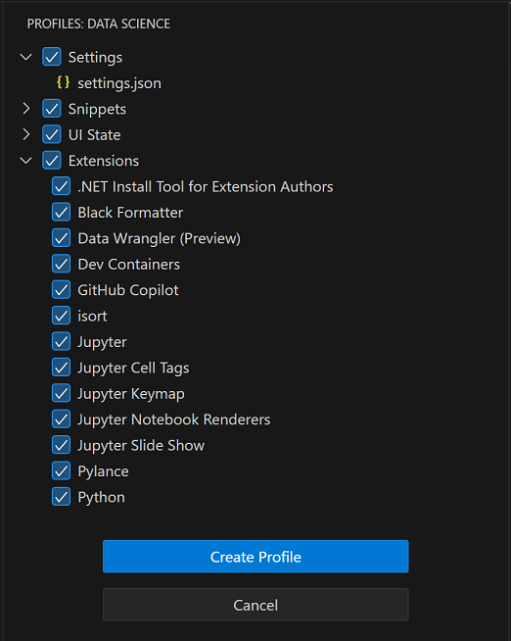
Task: Select the Jupyter Cell Tags text
Action: tap(133, 369)
